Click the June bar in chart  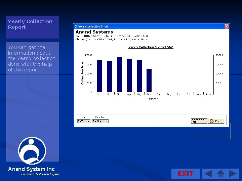149,80
